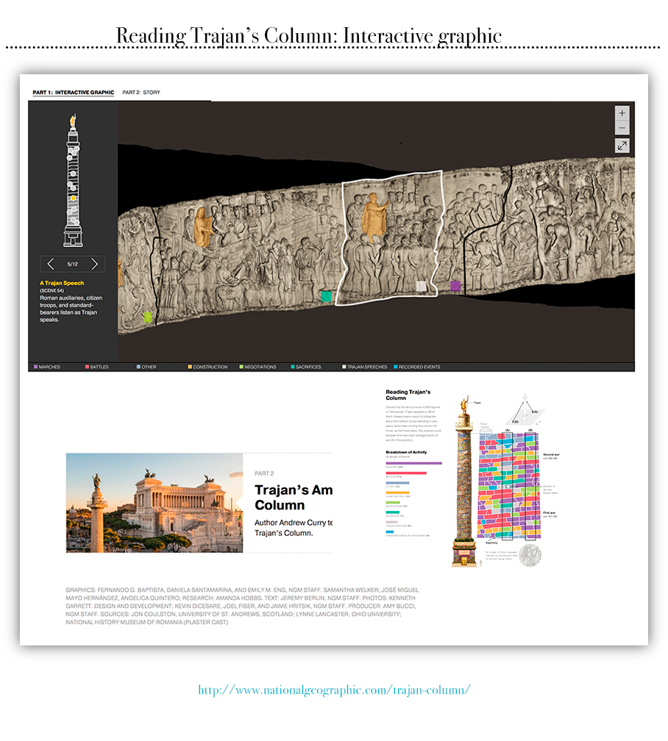
Task: Click the yellow scene marker on the column diagram
Action: (x=73, y=198)
